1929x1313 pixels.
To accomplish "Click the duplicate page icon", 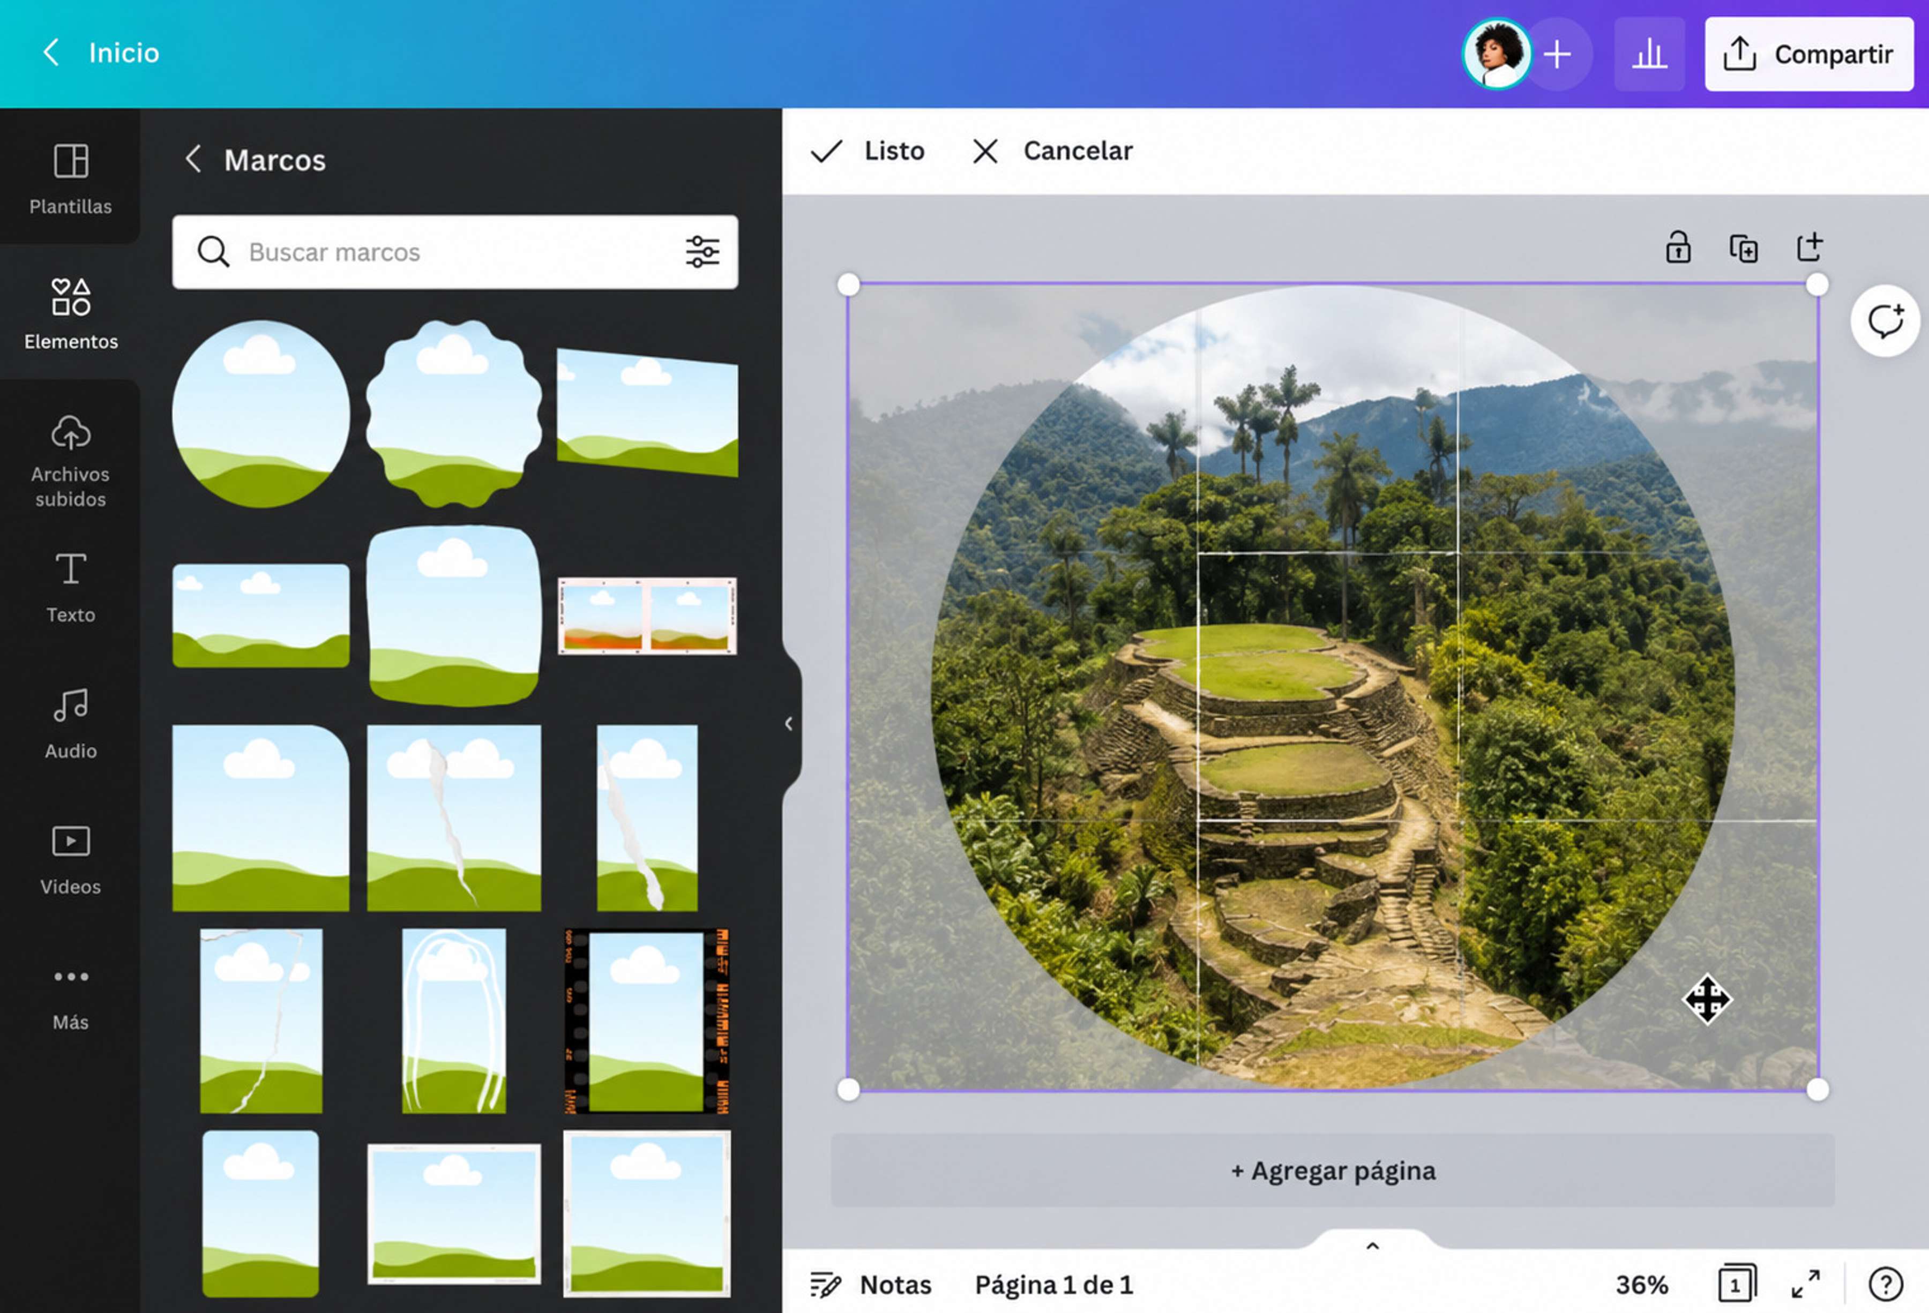I will pyautogui.click(x=1743, y=248).
